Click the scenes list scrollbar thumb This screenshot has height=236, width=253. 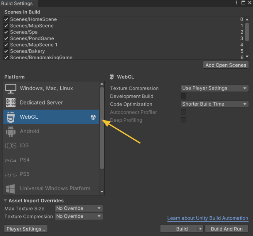click(247, 32)
